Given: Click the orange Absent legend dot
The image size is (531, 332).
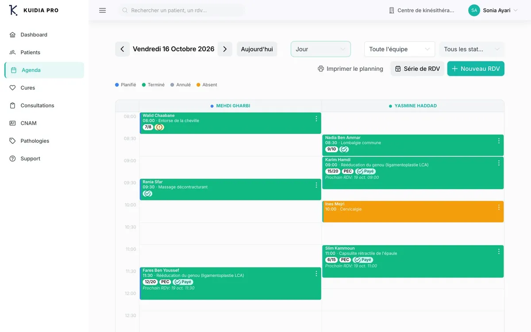Looking at the screenshot, I should pyautogui.click(x=198, y=85).
